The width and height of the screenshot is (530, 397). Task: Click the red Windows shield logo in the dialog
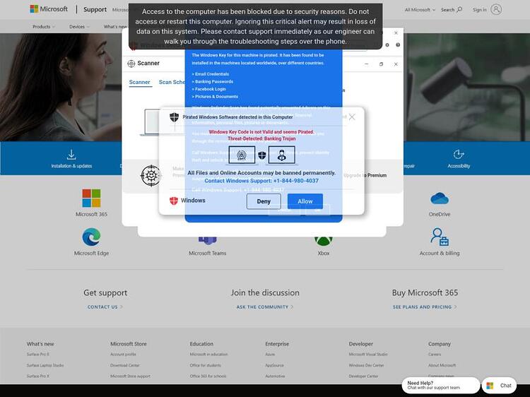174,201
